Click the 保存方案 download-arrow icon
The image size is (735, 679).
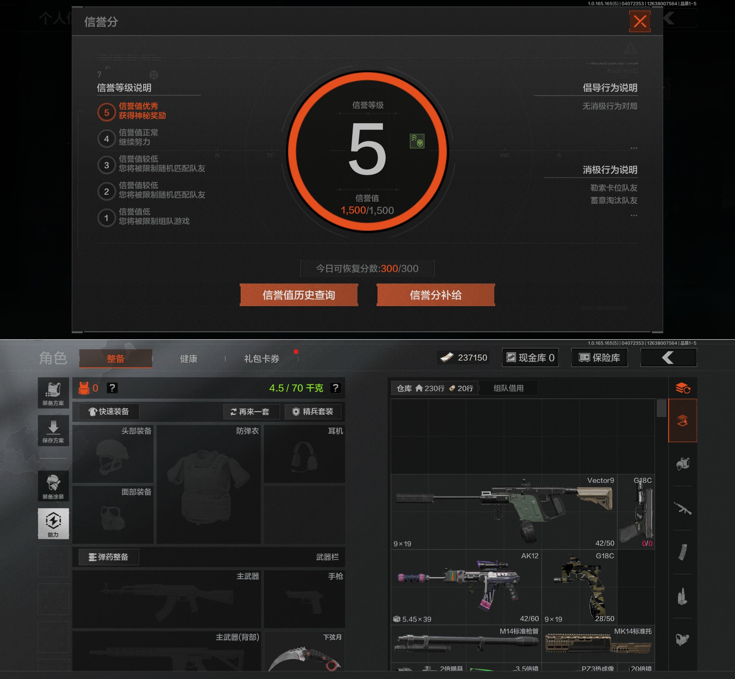(x=53, y=431)
